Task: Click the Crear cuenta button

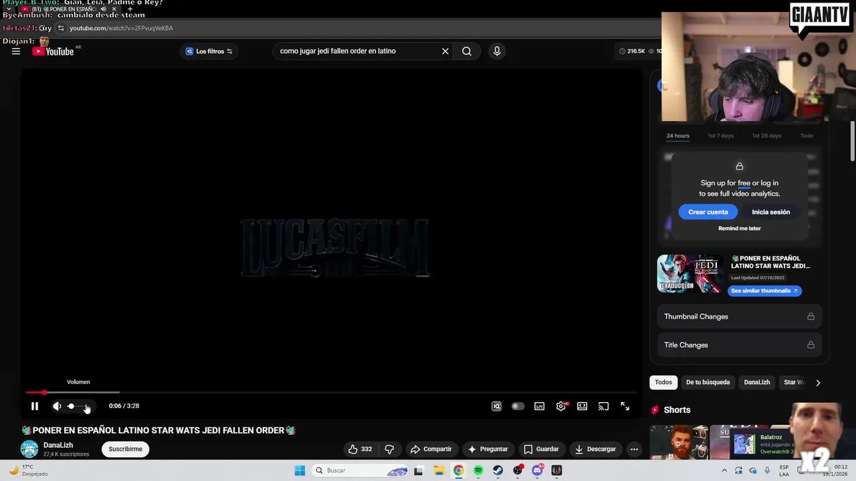Action: (x=708, y=212)
